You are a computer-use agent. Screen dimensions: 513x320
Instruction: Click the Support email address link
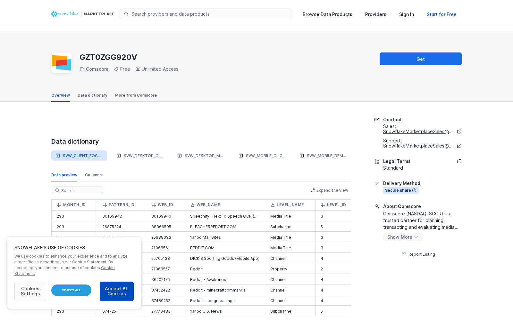pyautogui.click(x=418, y=146)
